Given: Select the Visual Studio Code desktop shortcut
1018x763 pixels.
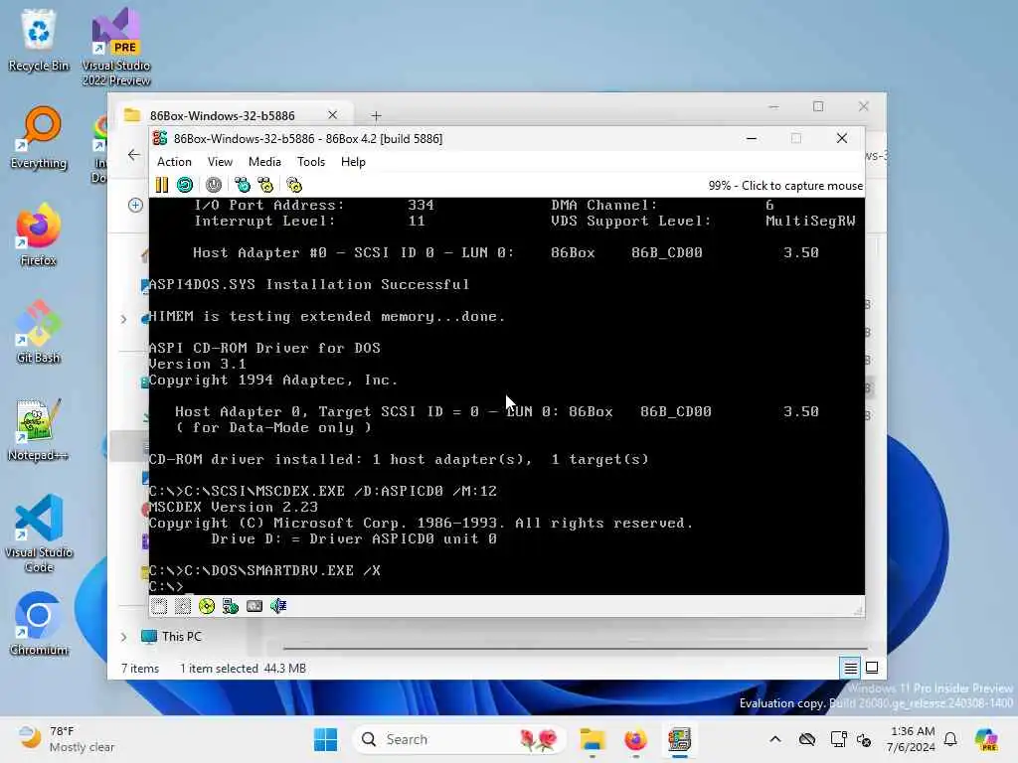Looking at the screenshot, I should 39,534.
